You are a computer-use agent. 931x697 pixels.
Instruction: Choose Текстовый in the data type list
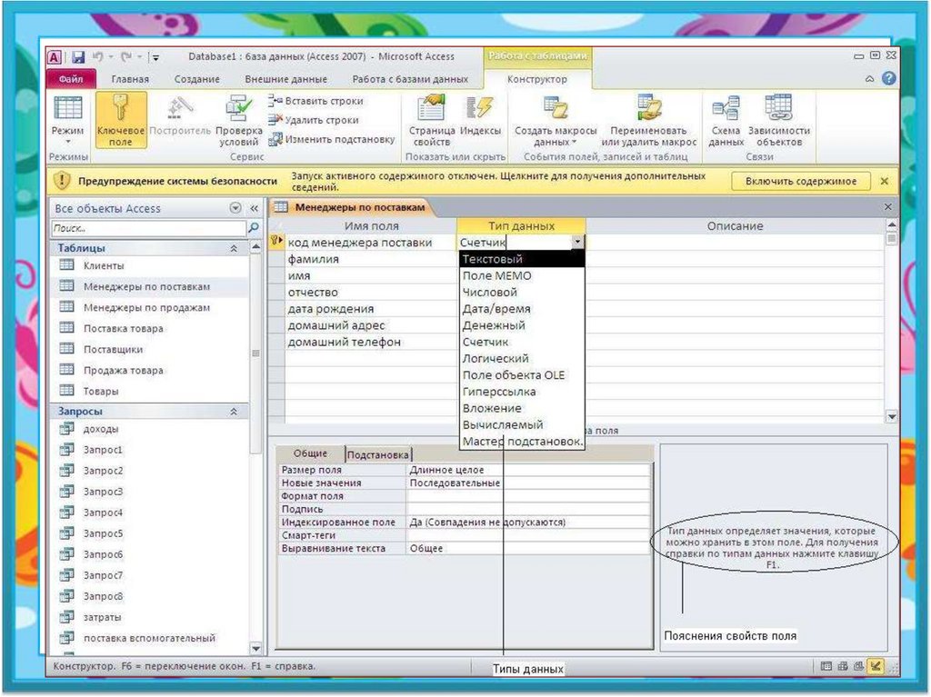[522, 259]
